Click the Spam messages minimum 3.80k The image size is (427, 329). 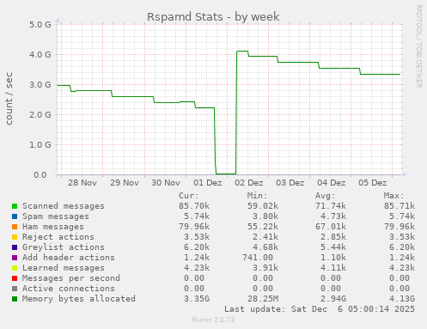(x=265, y=216)
